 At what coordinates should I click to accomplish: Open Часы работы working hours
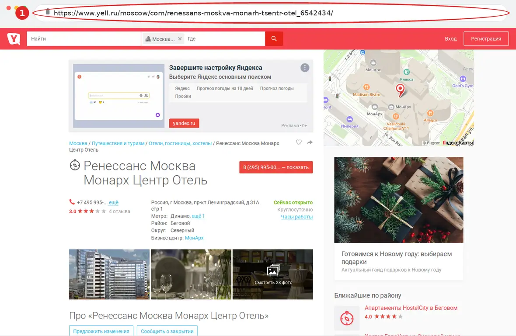296,217
